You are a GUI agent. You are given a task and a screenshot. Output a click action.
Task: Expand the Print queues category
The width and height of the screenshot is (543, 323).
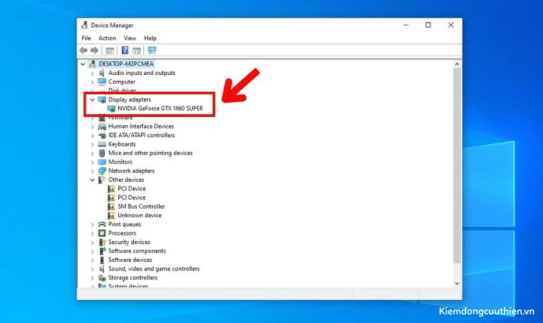92,225
